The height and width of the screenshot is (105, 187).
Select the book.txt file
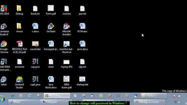pos(35,10)
